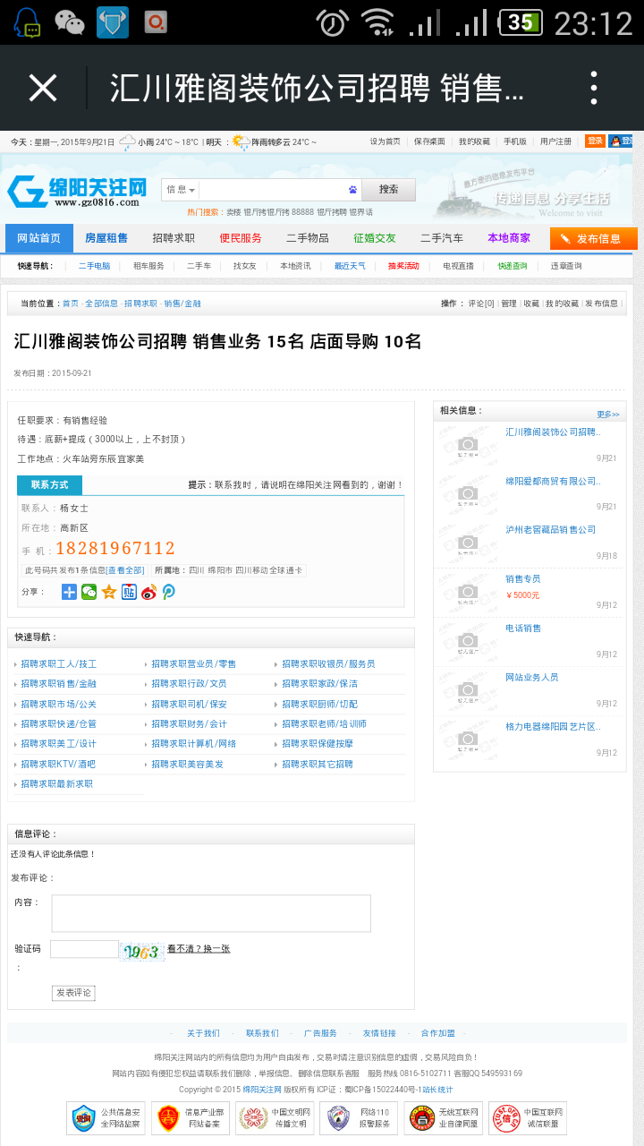Share to Sina Weibo icon
Screen dimensions: 644x1146
pos(148,592)
